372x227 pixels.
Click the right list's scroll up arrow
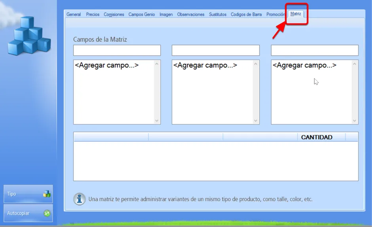(x=355, y=64)
